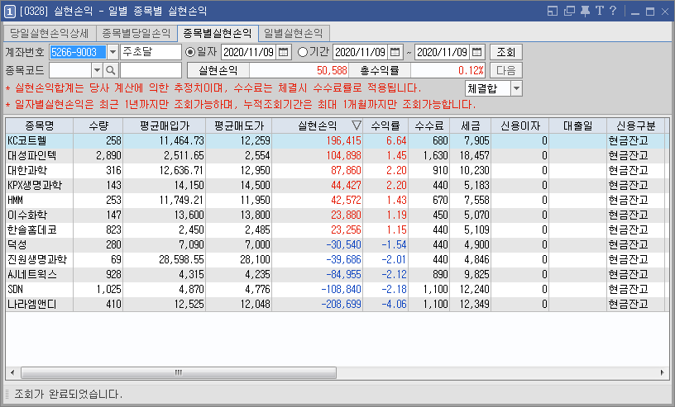Select the 이수화학 row
This screenshot has height=407, width=675.
click(337, 215)
